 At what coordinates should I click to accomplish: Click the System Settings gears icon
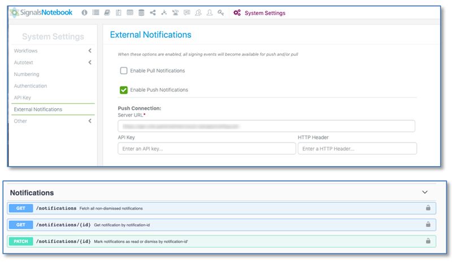point(237,13)
